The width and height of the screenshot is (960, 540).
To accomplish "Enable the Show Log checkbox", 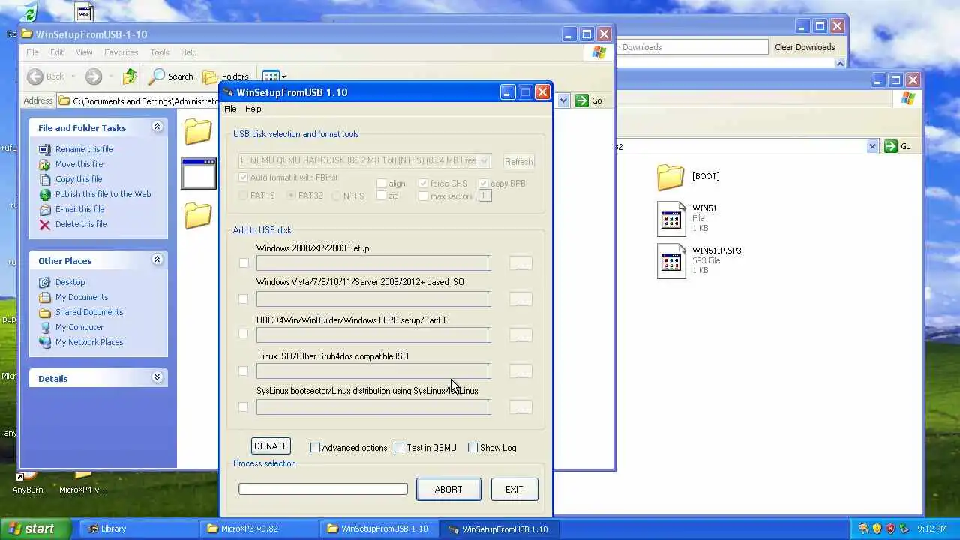I will (x=472, y=448).
